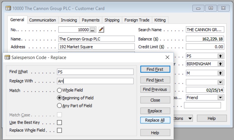Open the empty dropdown above the date field
Image resolution: width=234 pixels, height=140 pixels.
click(220, 82)
